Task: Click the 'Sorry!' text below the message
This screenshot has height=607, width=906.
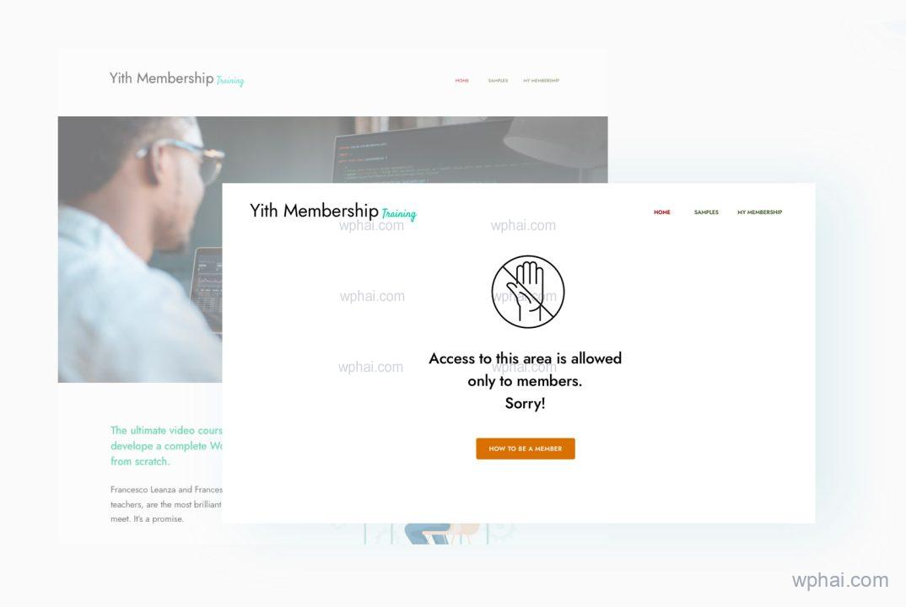Action: coord(526,403)
